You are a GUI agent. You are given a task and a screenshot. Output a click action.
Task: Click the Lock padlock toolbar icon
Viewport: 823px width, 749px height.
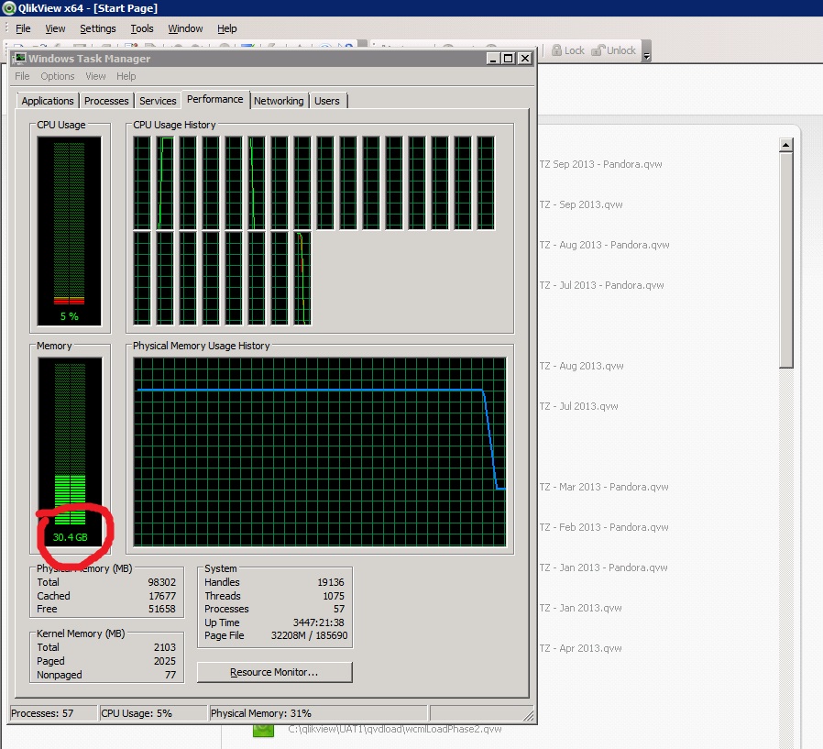point(555,50)
